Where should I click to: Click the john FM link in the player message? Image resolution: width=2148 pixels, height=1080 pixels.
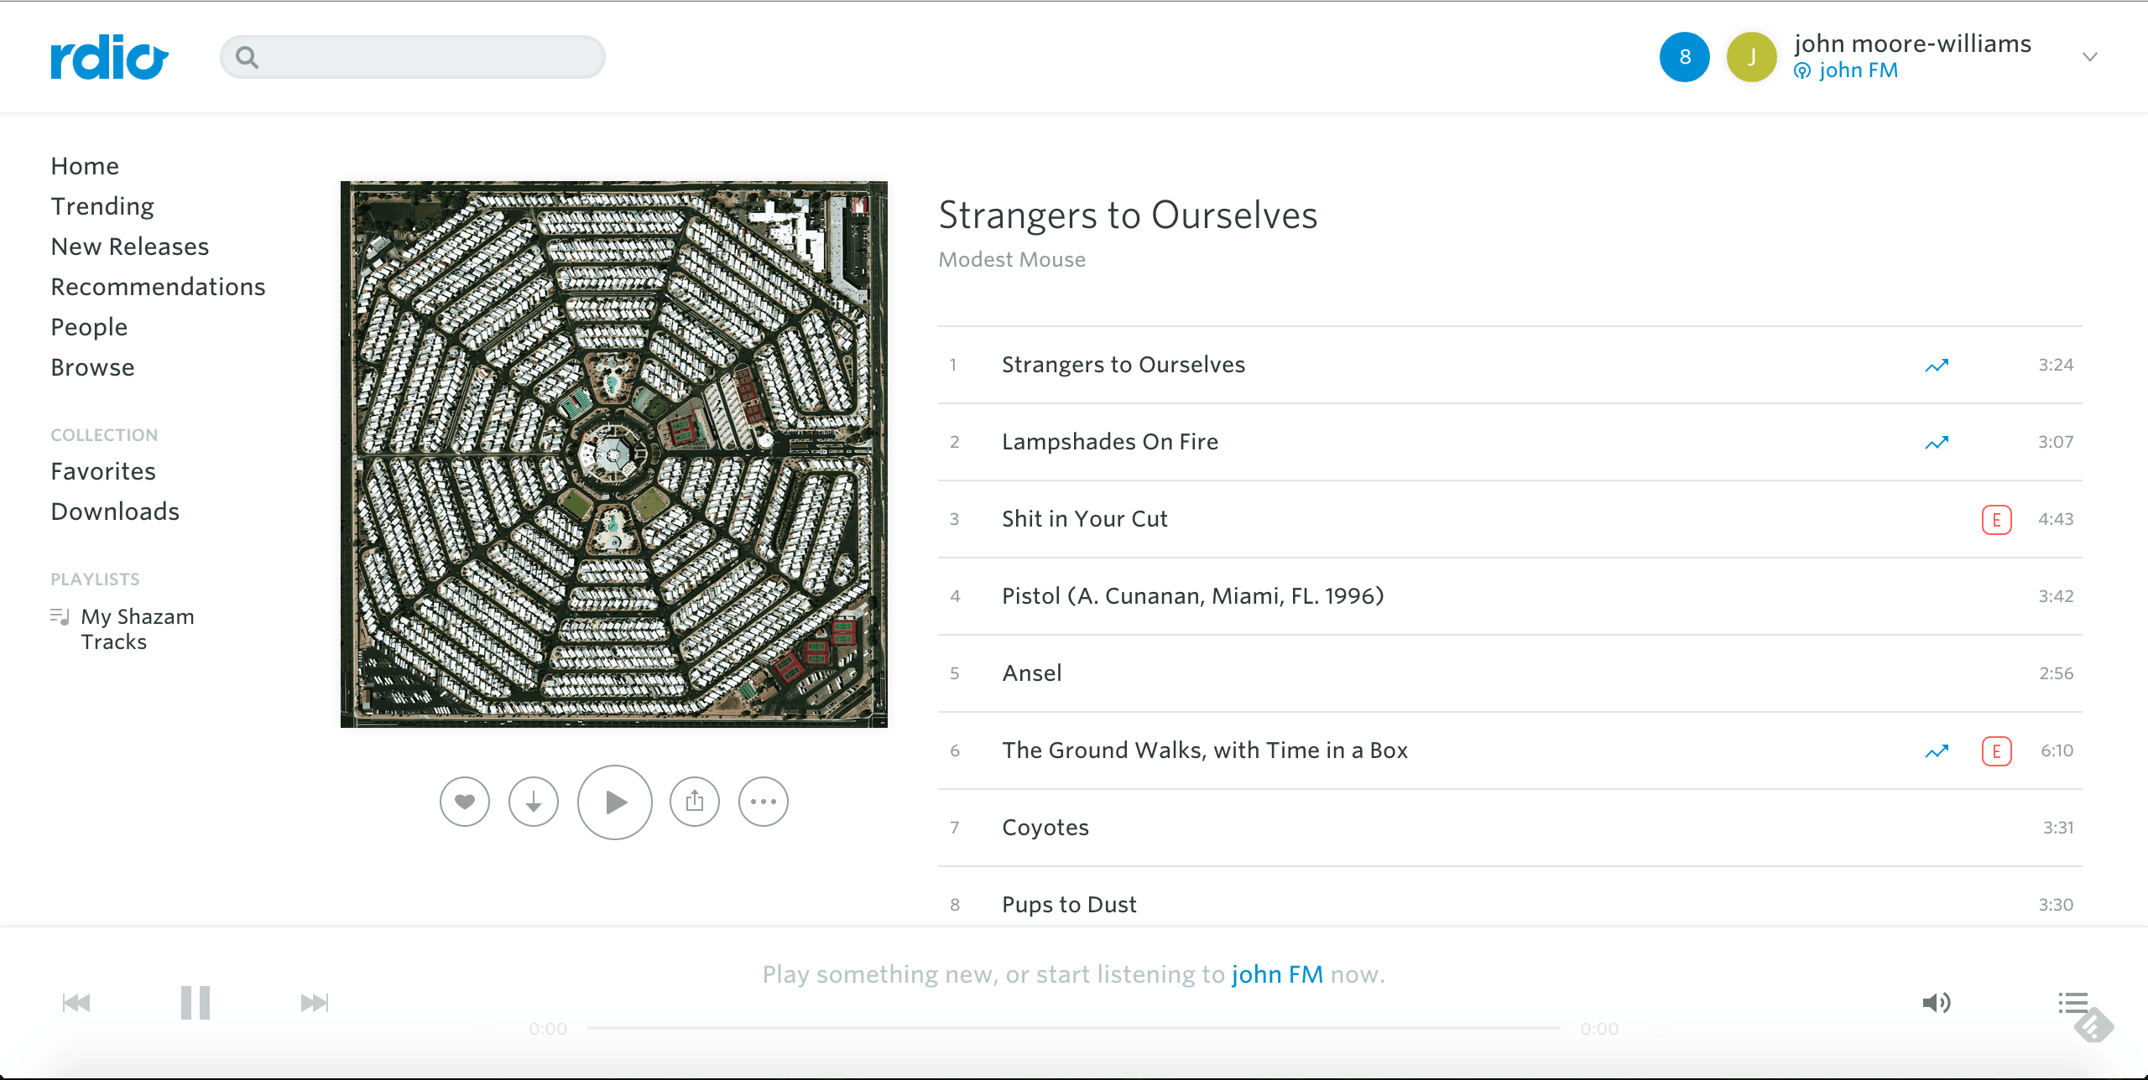point(1277,974)
